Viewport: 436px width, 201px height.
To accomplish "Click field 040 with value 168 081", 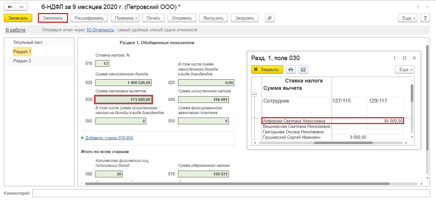I will pyautogui.click(x=203, y=100).
